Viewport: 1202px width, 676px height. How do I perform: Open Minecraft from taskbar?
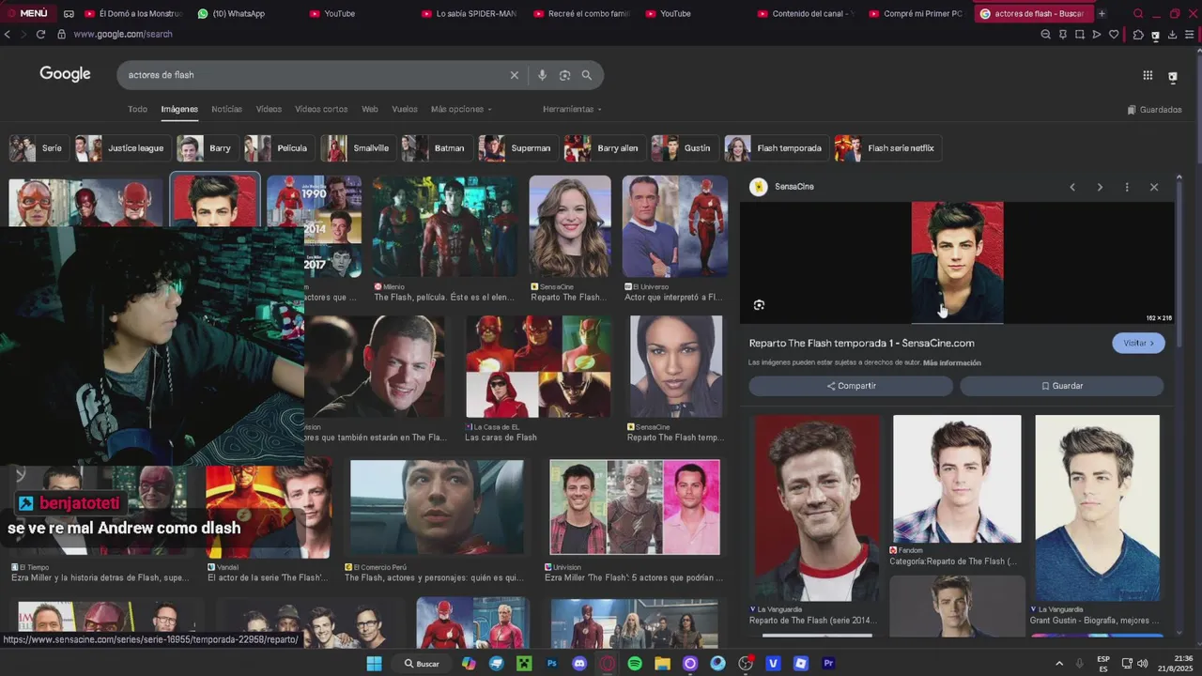524,663
